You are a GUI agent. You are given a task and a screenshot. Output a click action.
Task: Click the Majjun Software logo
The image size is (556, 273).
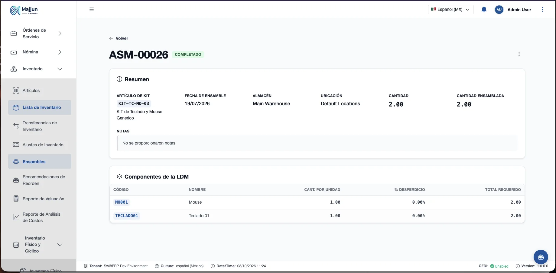tap(24, 10)
